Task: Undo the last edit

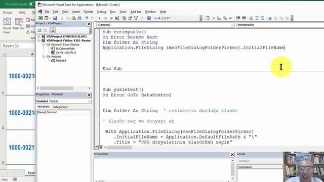Action: (x=87, y=18)
